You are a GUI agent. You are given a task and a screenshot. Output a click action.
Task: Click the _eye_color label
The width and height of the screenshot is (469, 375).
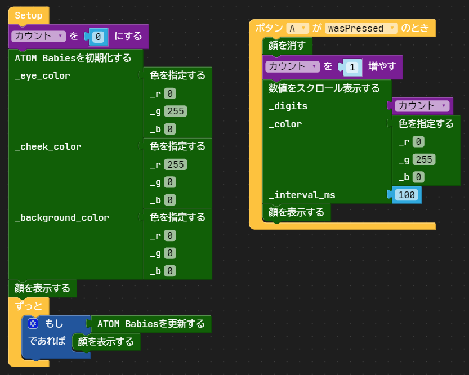click(x=42, y=75)
